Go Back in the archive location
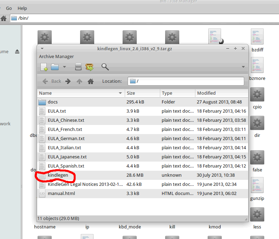Image resolution: width=279 pixels, height=239 pixels. pos(52,81)
